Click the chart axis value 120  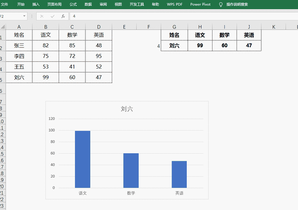(x=52, y=118)
